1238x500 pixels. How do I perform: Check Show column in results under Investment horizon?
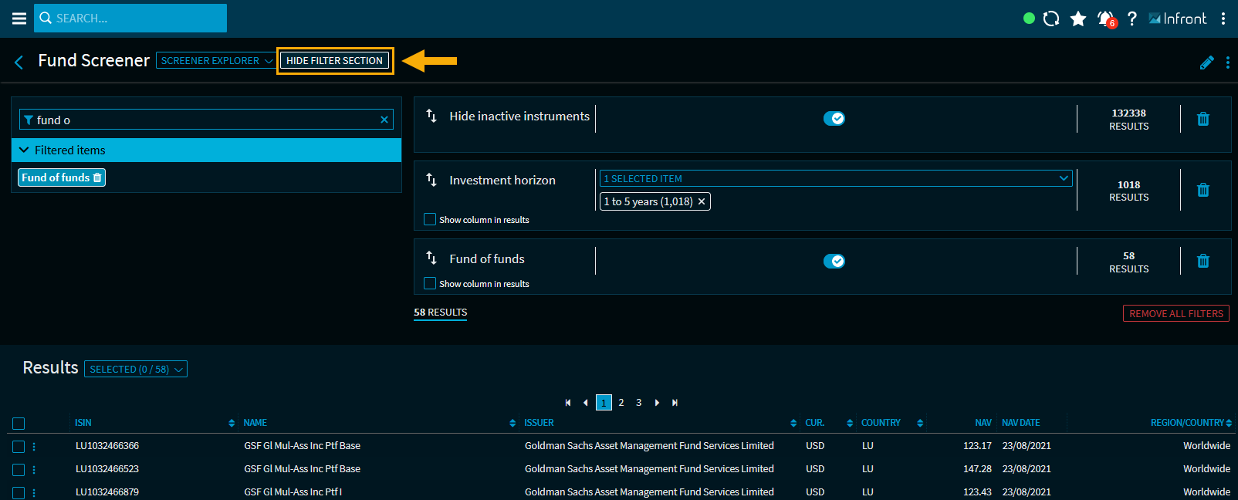coord(430,219)
